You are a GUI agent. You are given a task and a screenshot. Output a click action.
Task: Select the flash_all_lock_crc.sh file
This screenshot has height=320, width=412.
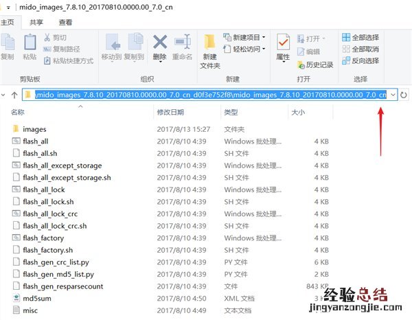pyautogui.click(x=55, y=226)
